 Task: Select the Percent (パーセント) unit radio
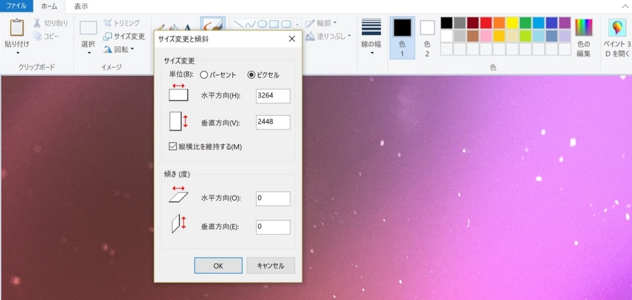204,75
